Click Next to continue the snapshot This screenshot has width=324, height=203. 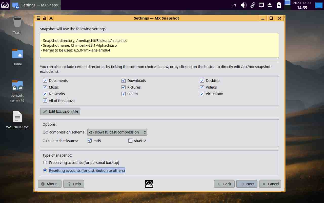[x=247, y=184]
